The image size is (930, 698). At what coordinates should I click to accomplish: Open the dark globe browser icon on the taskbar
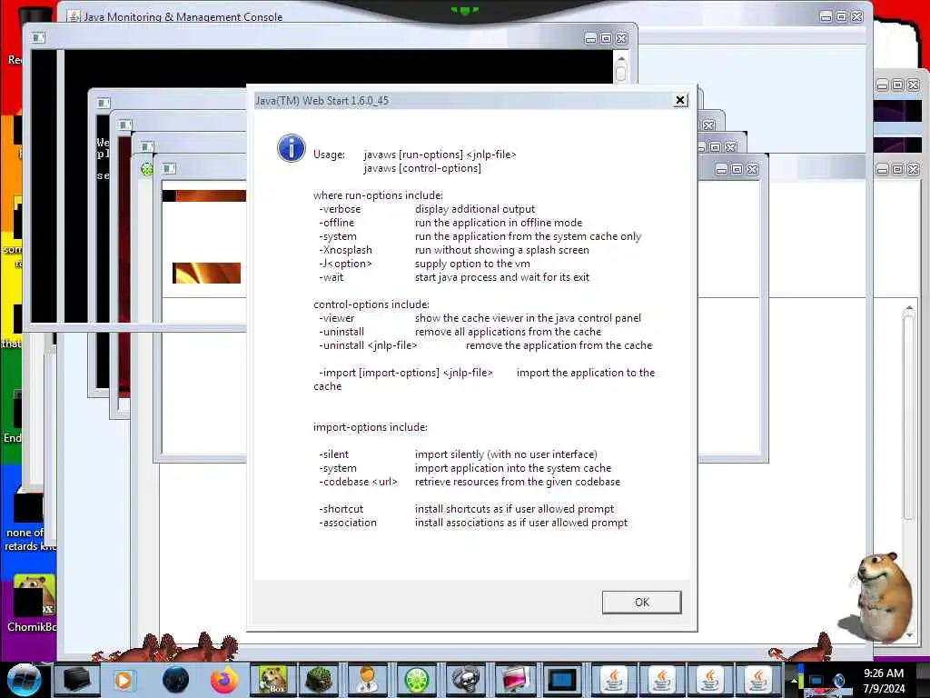point(175,680)
